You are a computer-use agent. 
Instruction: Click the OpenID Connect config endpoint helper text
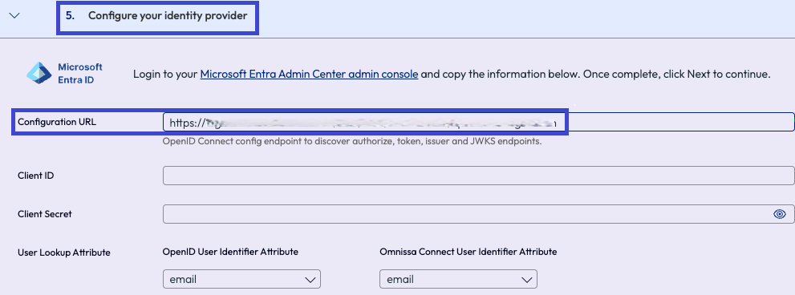352,141
